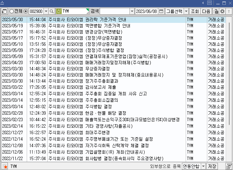
Task: Click the green 신 badge icon
Action: click(x=59, y=11)
